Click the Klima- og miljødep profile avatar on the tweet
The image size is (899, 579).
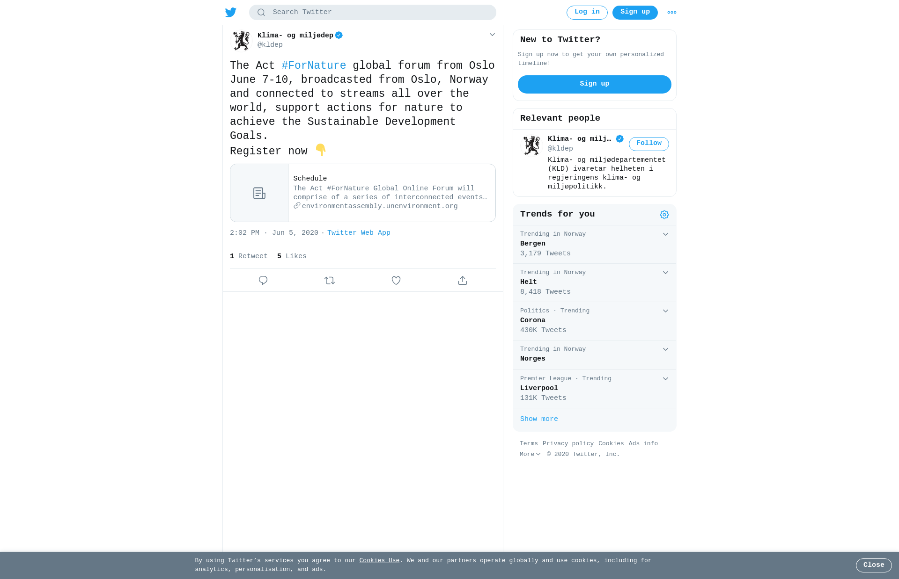click(x=242, y=41)
